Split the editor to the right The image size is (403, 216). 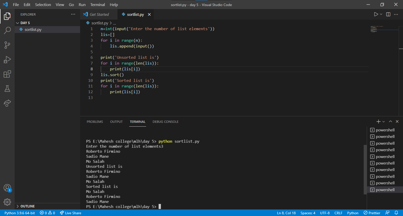pos(388,14)
